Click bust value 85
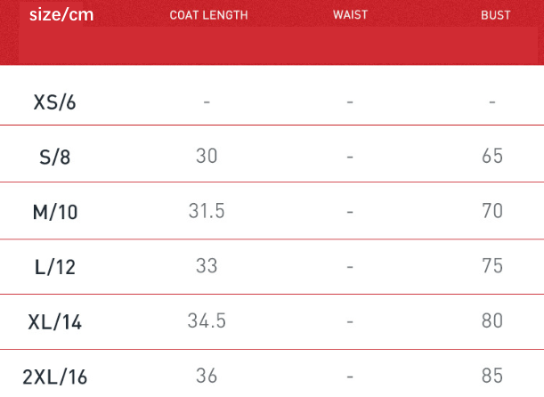The image size is (544, 397). point(492,376)
